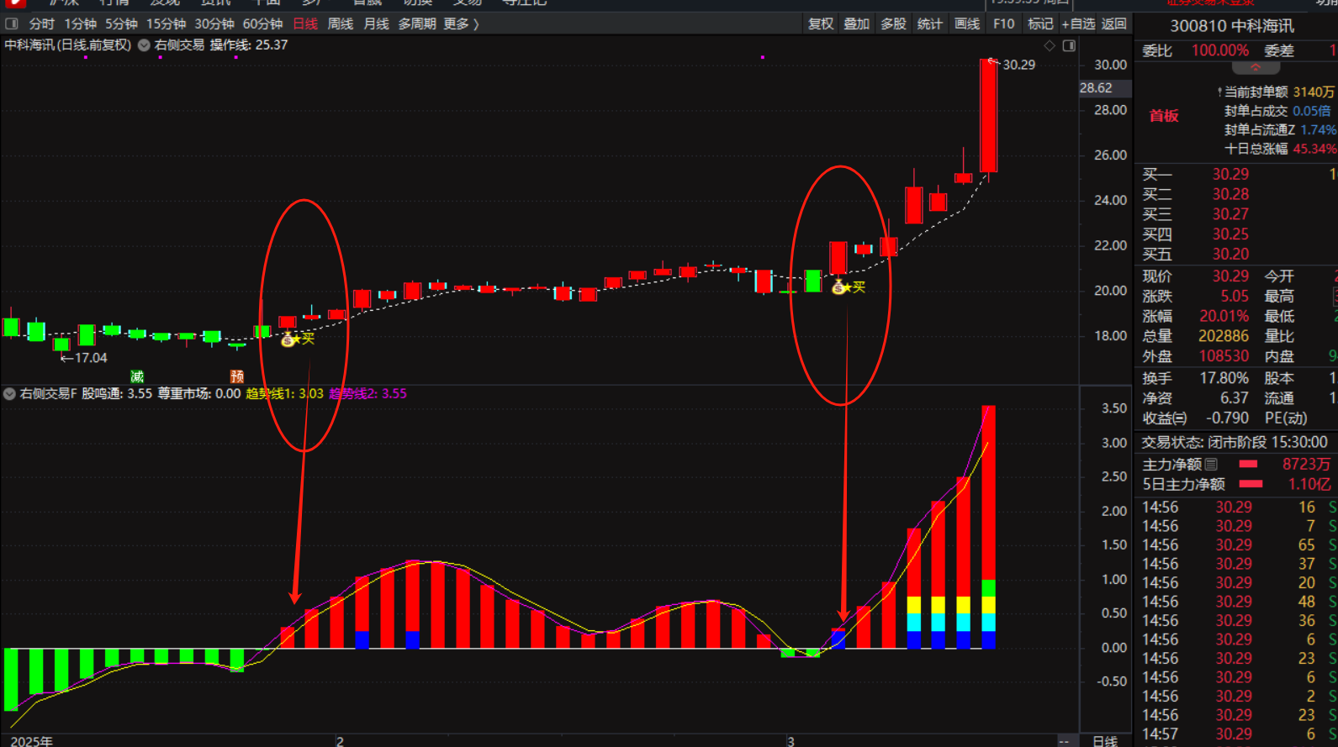Click the green 减 marker icon
Screen dimensions: 1338x747
point(137,376)
